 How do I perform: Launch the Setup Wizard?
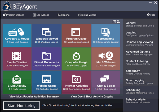(x=87, y=15)
